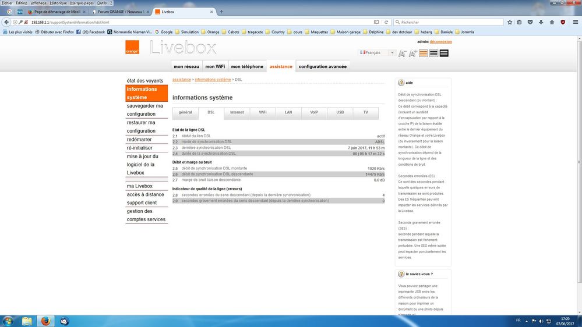The image size is (582, 327).
Task: Decrease text size with A- icon
Action: 403,54
